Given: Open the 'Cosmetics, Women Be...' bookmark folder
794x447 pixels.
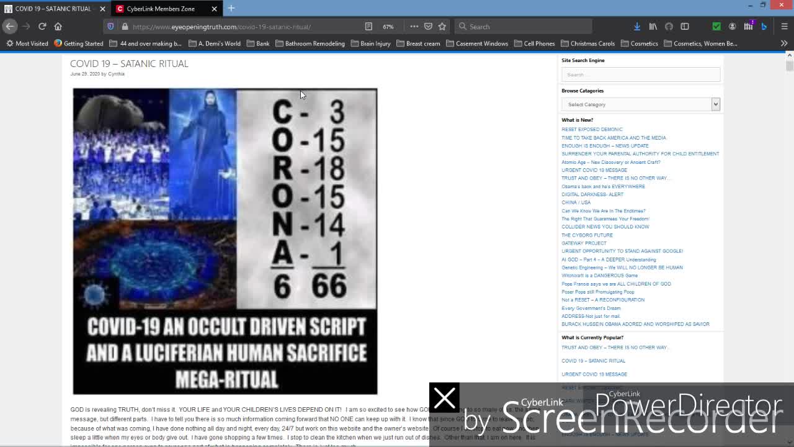Looking at the screenshot, I should (700, 43).
